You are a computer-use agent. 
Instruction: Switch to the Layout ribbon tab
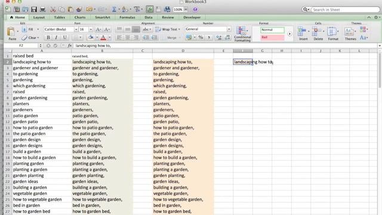pos(39,17)
